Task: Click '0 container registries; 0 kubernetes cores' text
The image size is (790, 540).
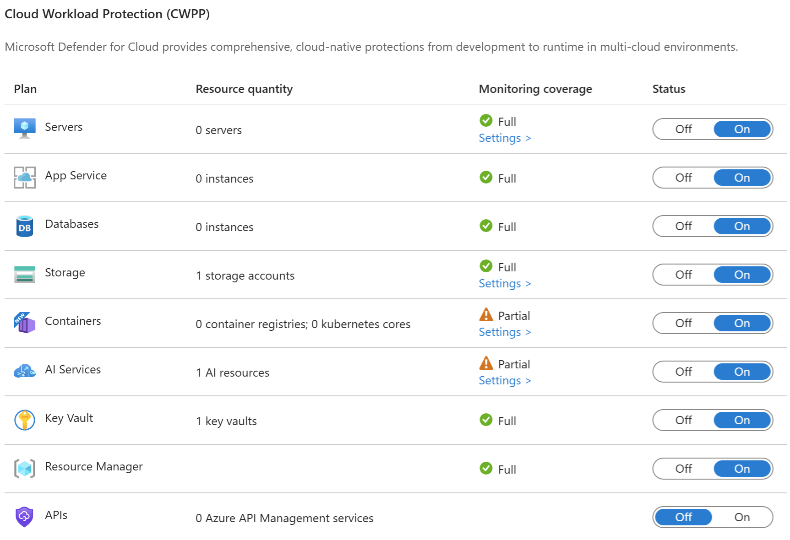Action: pos(303,324)
